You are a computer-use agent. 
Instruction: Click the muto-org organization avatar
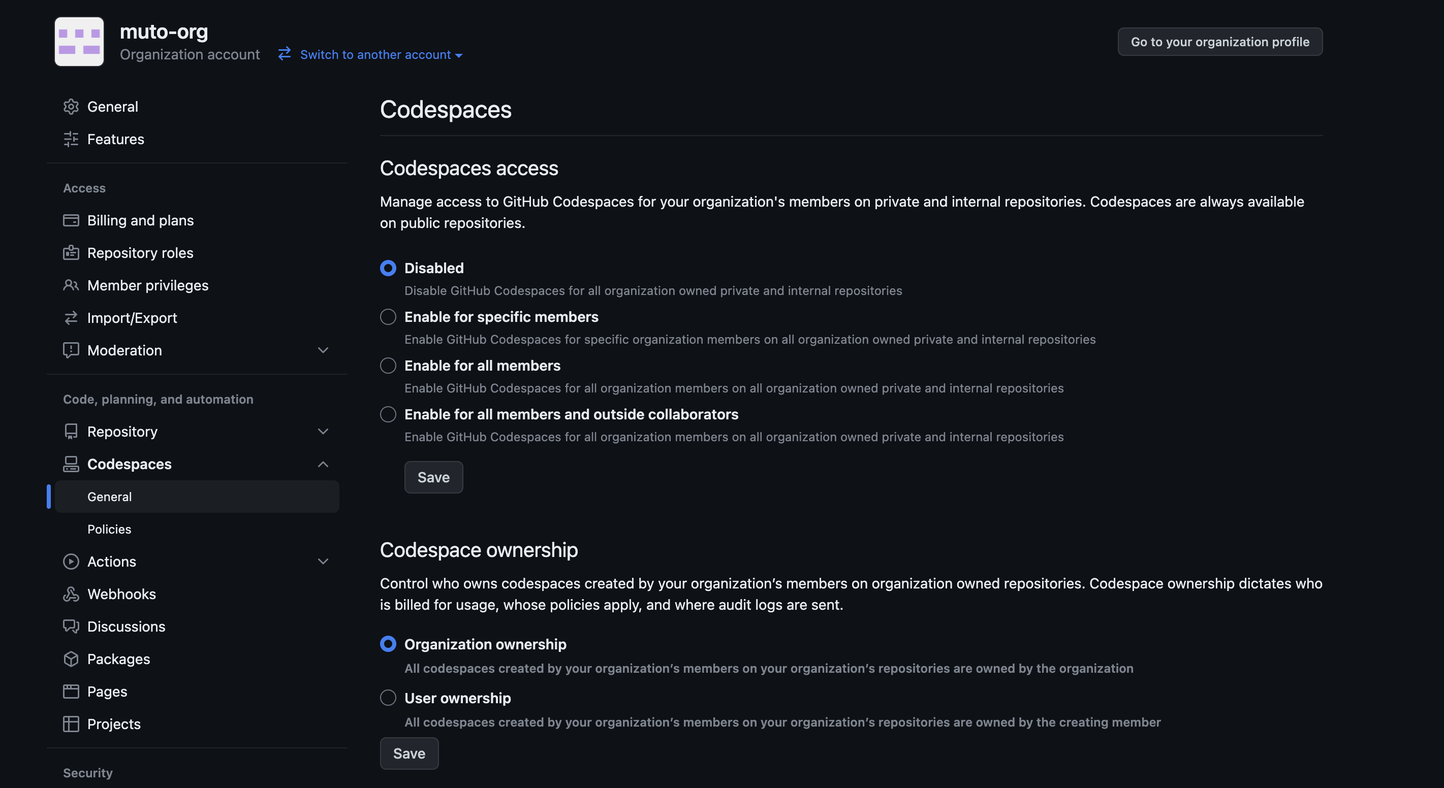[79, 42]
